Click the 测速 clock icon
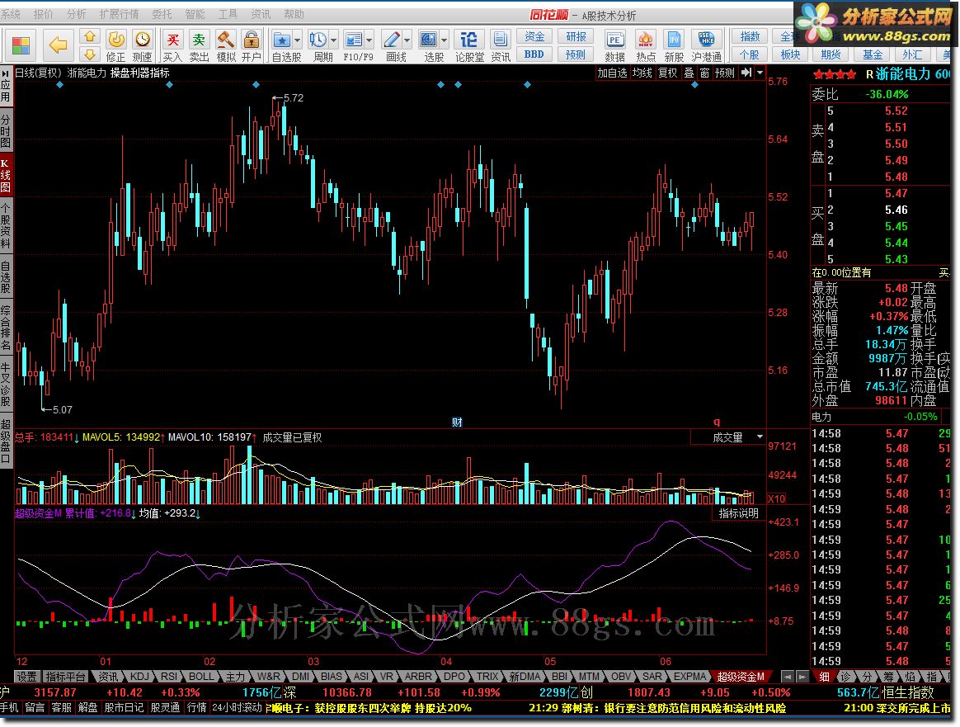Screen dimensions: 960x727 (143, 40)
